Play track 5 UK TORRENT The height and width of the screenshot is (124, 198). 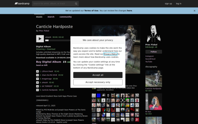tap(37, 86)
